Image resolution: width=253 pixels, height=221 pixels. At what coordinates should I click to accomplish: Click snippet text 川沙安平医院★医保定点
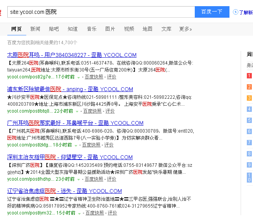click(37, 97)
